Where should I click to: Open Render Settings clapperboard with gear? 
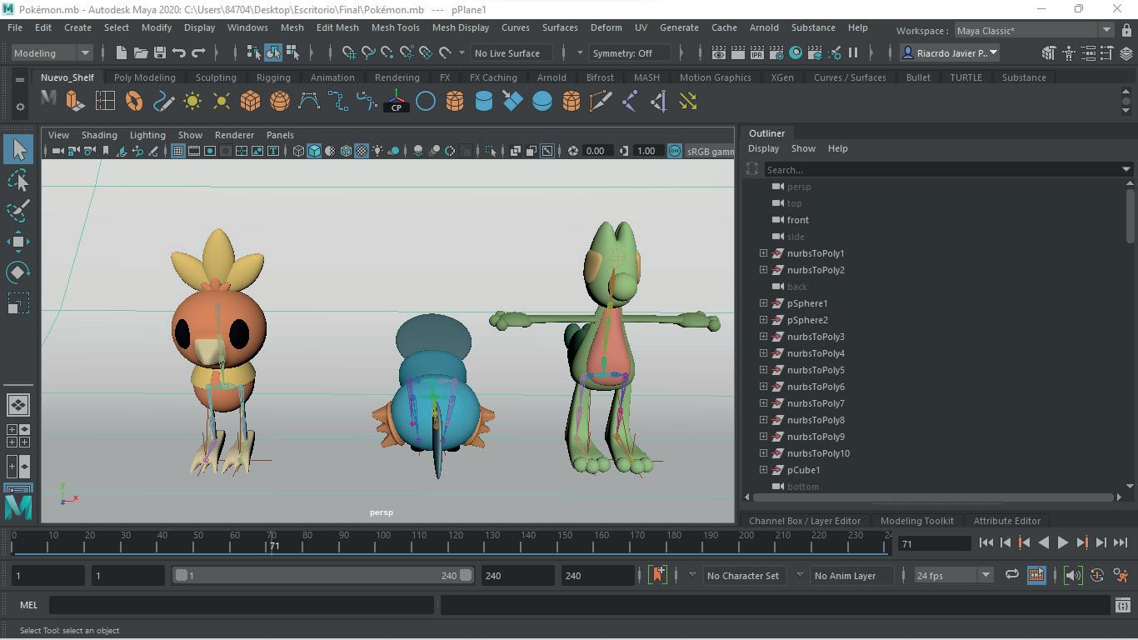[x=776, y=52]
